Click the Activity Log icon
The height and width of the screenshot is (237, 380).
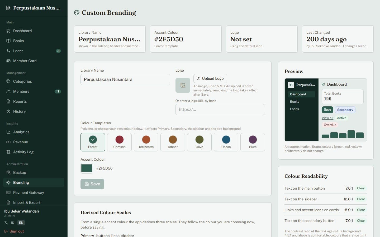8,152
